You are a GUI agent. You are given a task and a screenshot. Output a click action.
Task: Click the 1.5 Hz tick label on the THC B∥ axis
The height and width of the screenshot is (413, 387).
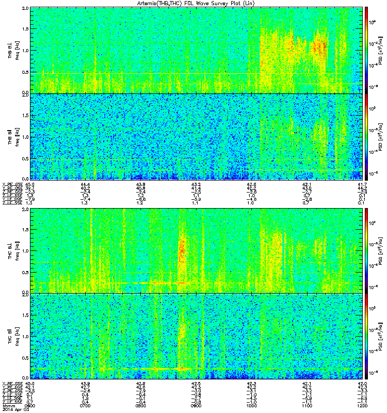pos(25,315)
